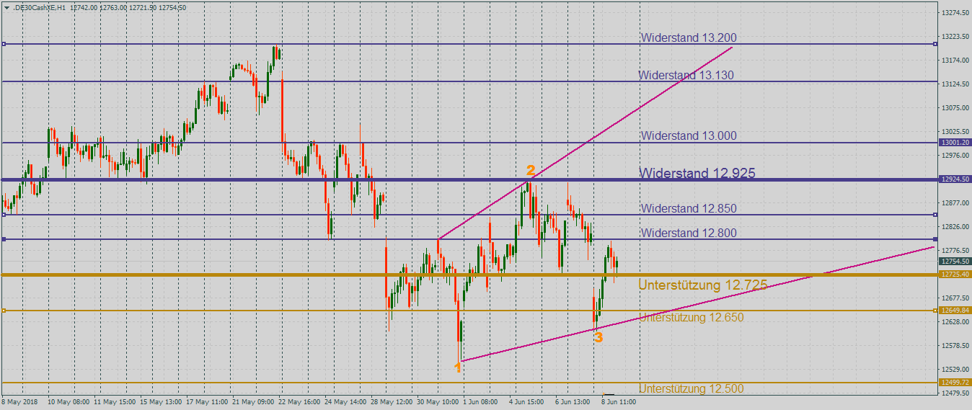
Task: Grab left handle of the 13.200 resistance line
Action: (x=4, y=44)
